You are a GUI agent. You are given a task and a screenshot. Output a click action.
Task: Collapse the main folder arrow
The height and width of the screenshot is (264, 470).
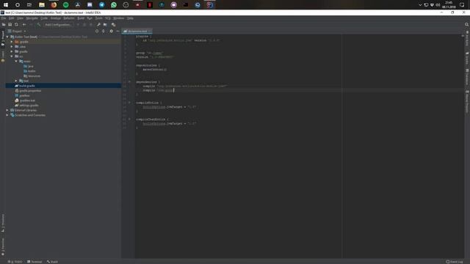coord(16,61)
